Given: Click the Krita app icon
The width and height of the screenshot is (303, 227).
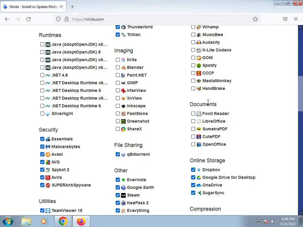Looking at the screenshot, I should (123, 60).
